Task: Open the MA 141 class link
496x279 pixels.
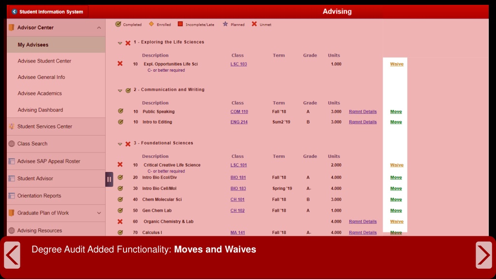Action: (x=237, y=232)
